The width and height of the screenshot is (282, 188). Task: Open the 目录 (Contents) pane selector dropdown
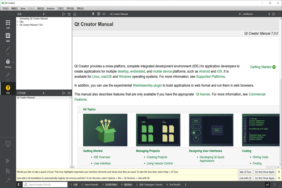(x=31, y=14)
